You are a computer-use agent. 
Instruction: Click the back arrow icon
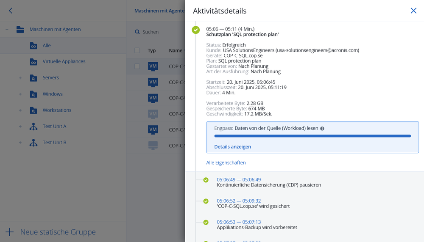pyautogui.click(x=11, y=11)
